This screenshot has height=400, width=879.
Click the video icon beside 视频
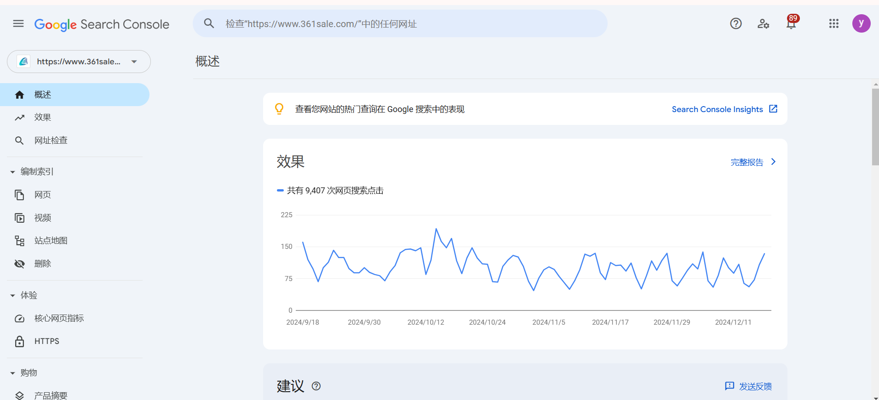19,218
